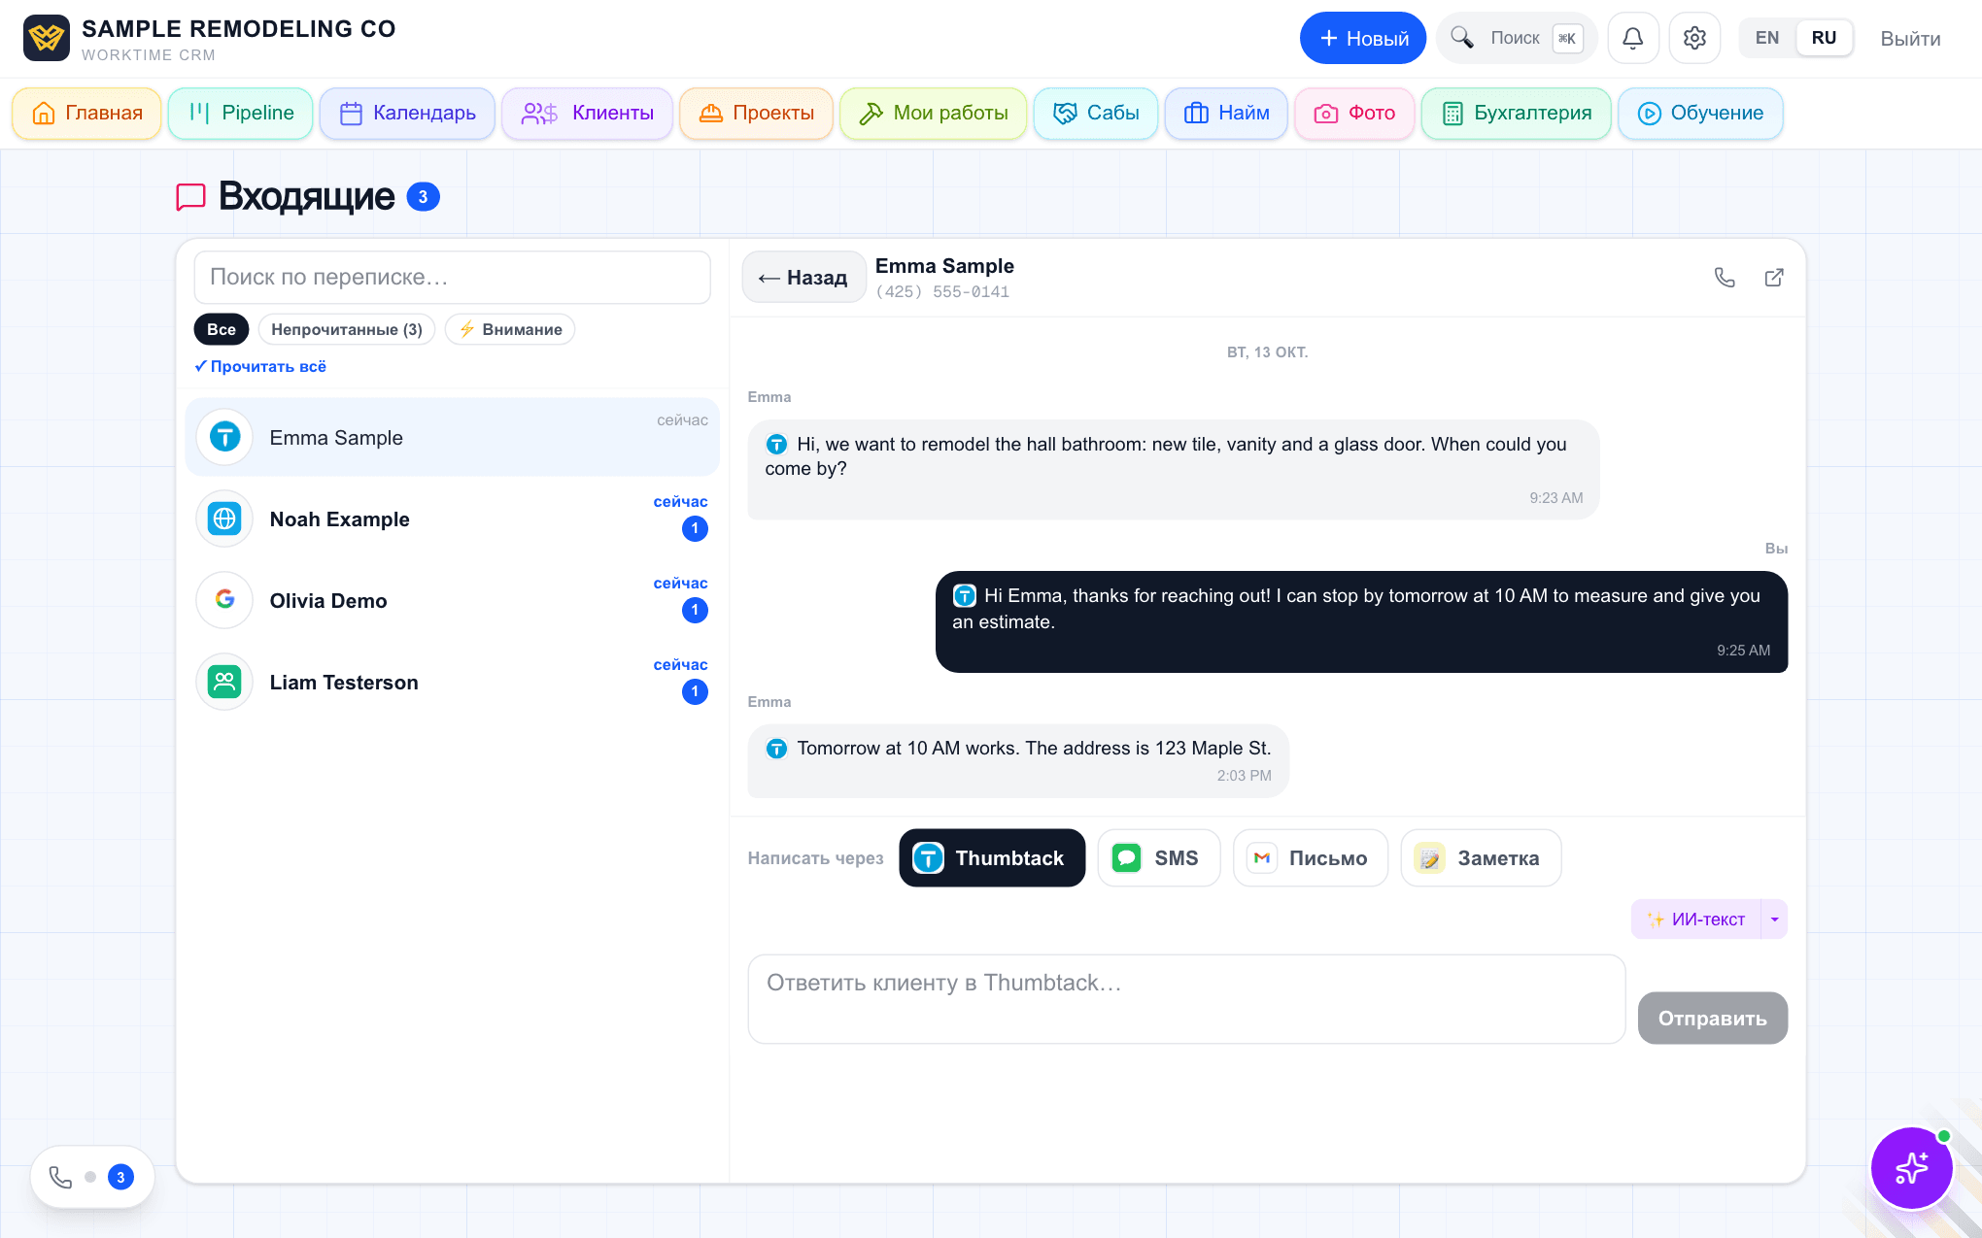Open settings gear icon
Image resolution: width=1982 pixels, height=1238 pixels.
click(1695, 39)
